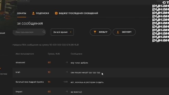169x95 pixels.
Task: Open the Донаты tab
Action: tap(22, 13)
